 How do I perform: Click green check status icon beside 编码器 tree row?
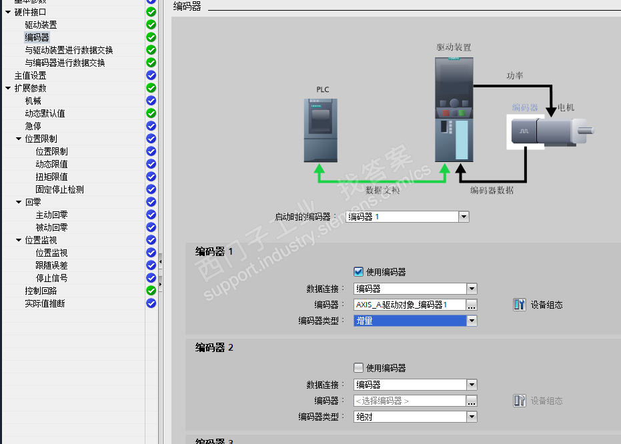151,37
